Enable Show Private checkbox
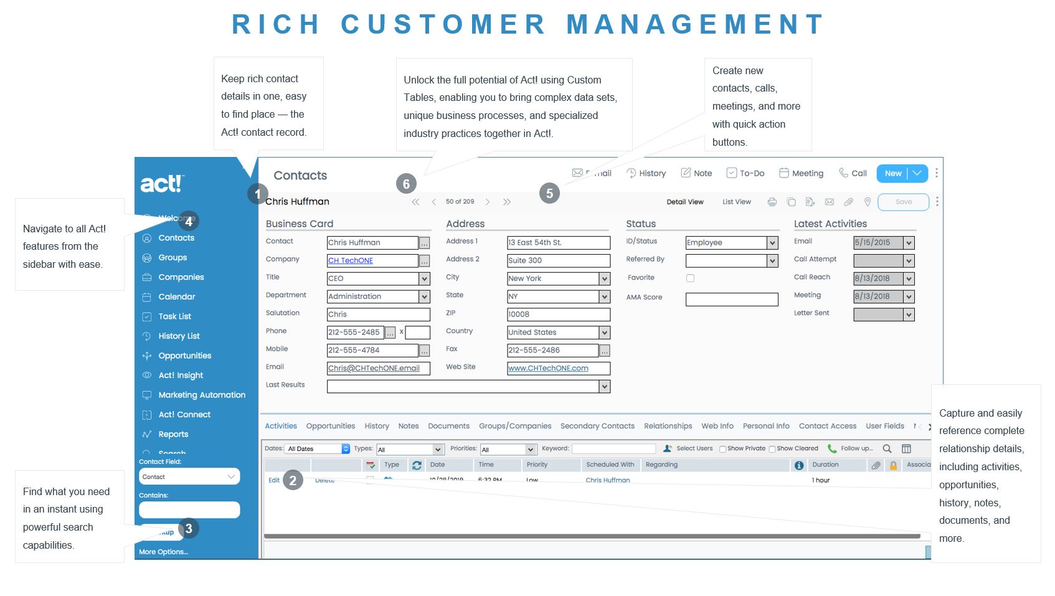The width and height of the screenshot is (1055, 596). pyautogui.click(x=722, y=449)
